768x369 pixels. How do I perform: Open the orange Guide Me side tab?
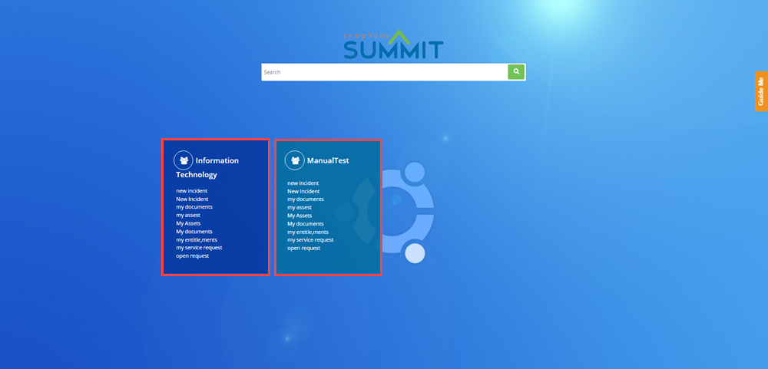point(761,92)
